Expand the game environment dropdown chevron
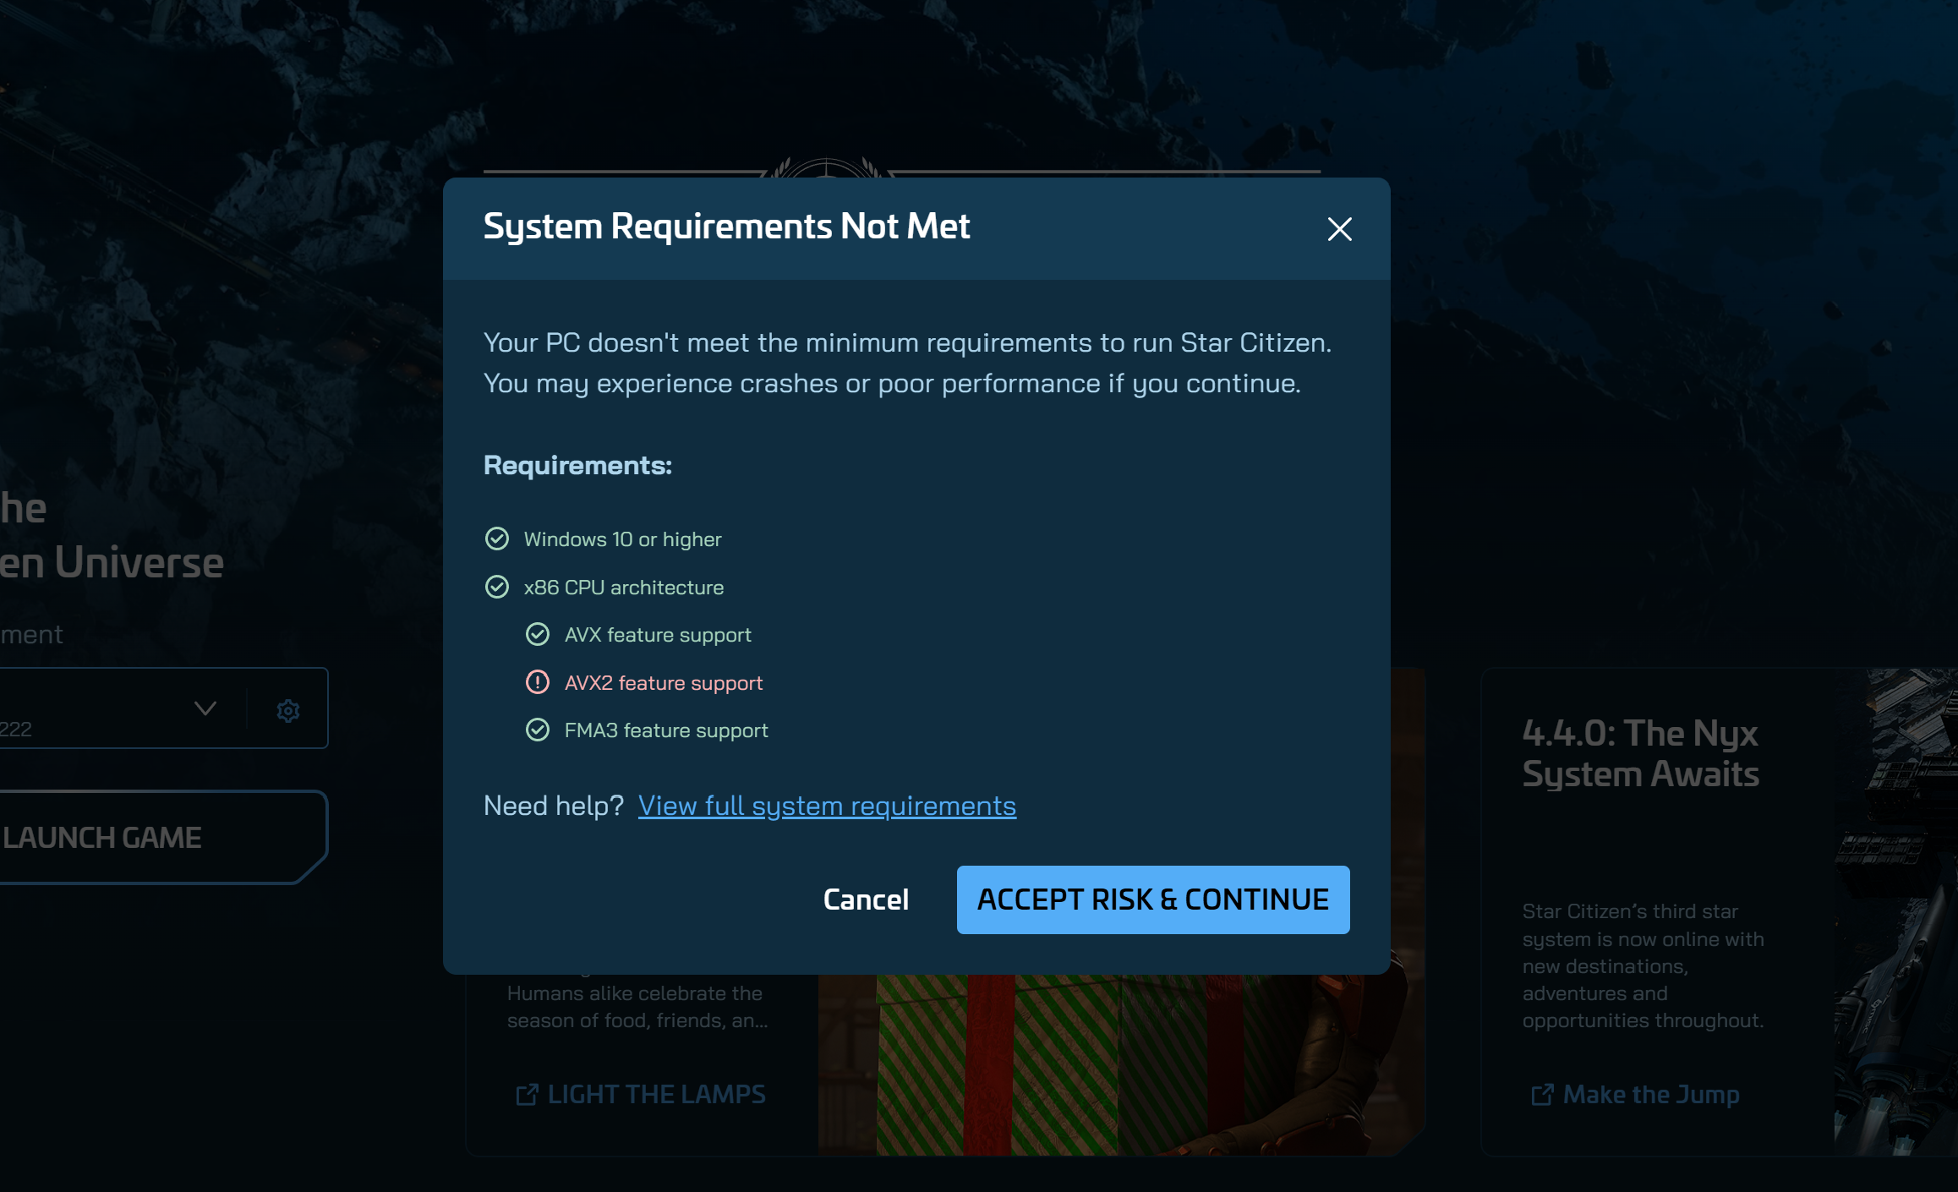 coord(205,708)
